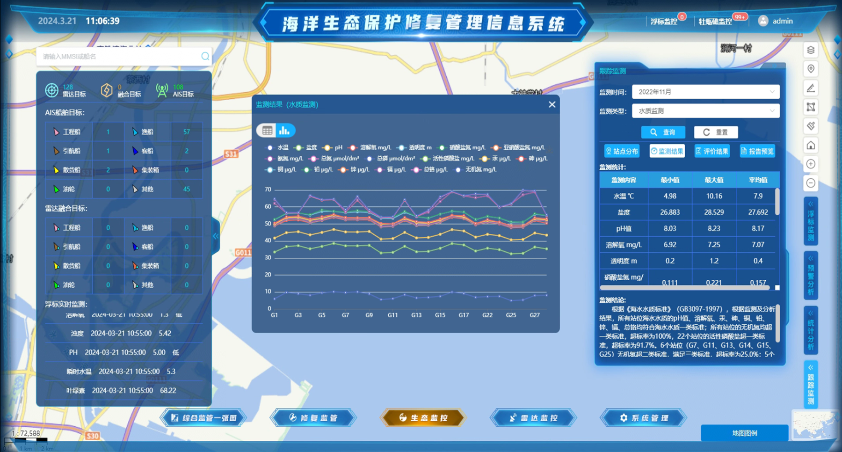Expand the 浮标监测 side panel

[811, 222]
